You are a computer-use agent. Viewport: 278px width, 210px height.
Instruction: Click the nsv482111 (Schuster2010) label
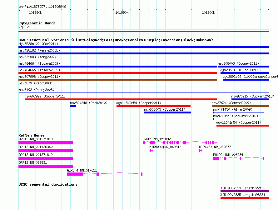(236, 116)
